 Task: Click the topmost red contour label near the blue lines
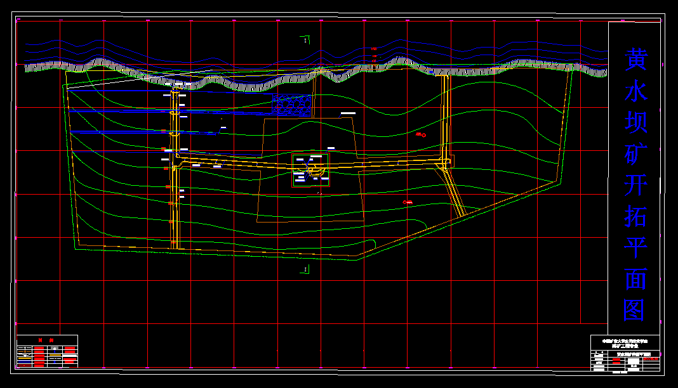[374, 49]
